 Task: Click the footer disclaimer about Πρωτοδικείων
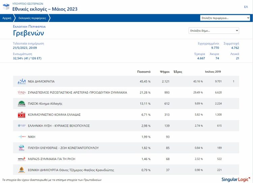pyautogui.click(x=52, y=180)
